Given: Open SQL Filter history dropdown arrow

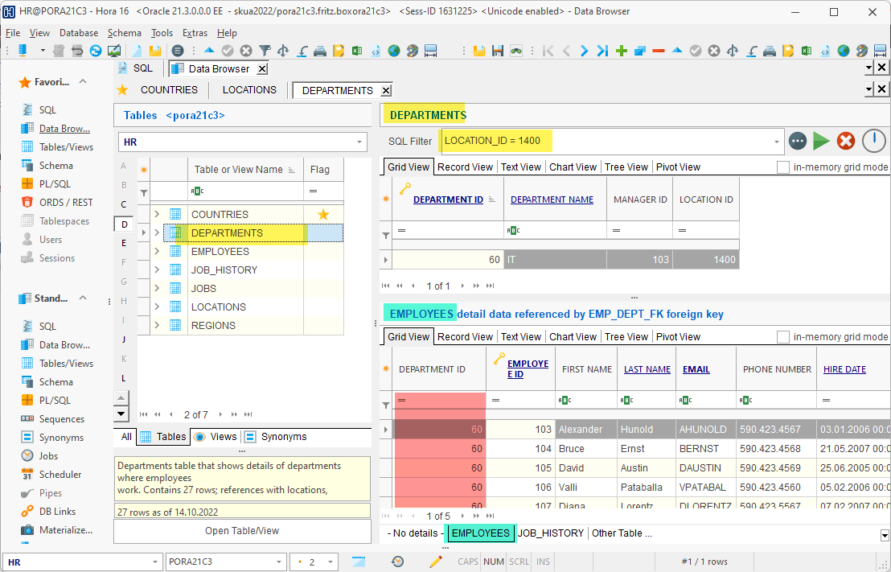Looking at the screenshot, I should pos(776,141).
